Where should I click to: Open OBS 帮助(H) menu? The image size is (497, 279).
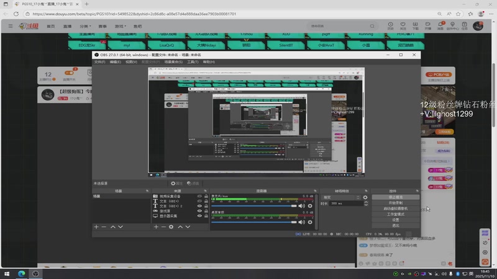click(209, 62)
